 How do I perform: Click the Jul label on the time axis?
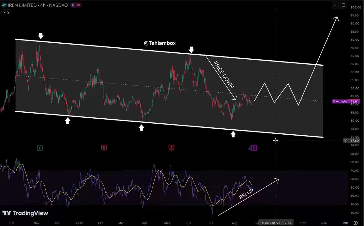coord(211,223)
